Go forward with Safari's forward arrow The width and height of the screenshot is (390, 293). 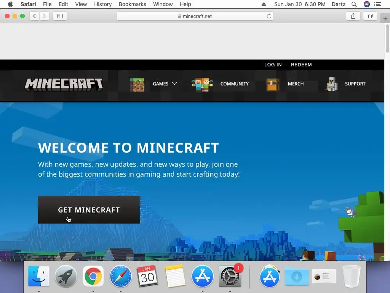coord(44,16)
